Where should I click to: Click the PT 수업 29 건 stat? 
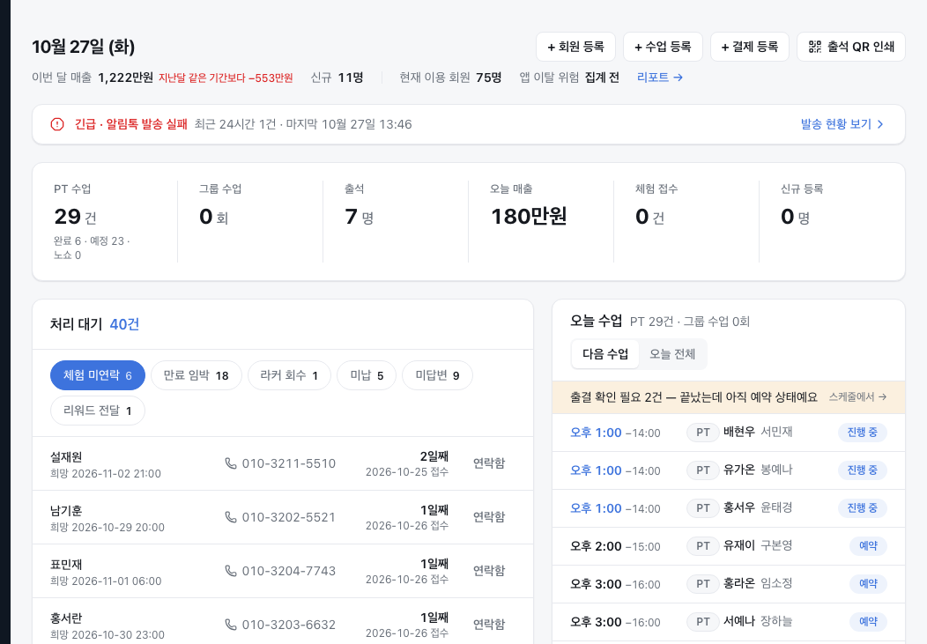click(x=105, y=221)
